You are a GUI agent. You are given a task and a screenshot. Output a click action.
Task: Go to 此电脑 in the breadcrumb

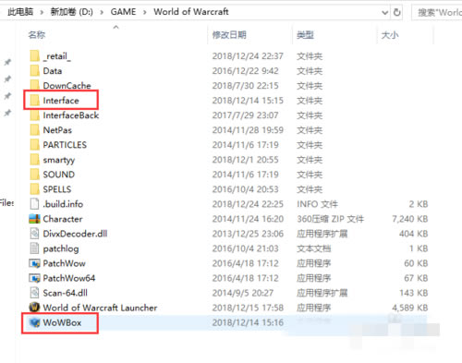(20, 12)
